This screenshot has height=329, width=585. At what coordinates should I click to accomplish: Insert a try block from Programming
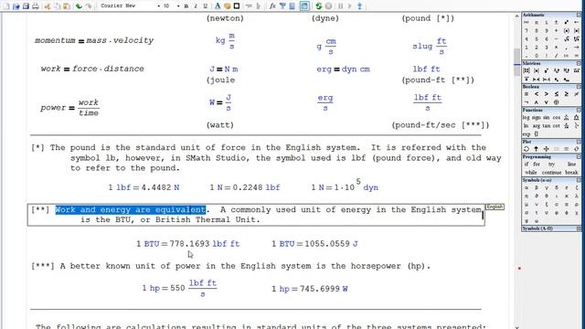(551, 164)
